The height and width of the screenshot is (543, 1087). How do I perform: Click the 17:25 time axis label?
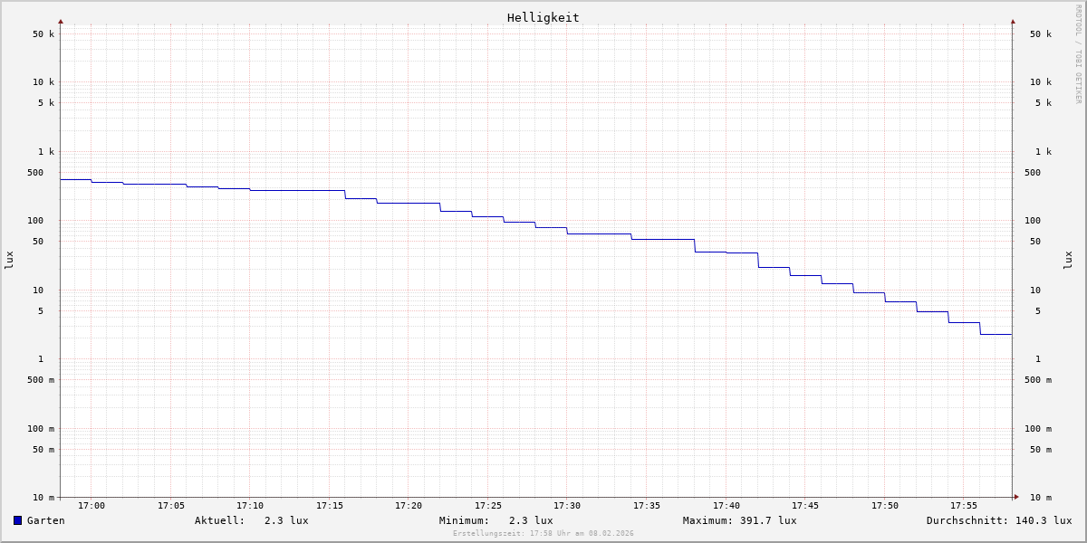(488, 506)
